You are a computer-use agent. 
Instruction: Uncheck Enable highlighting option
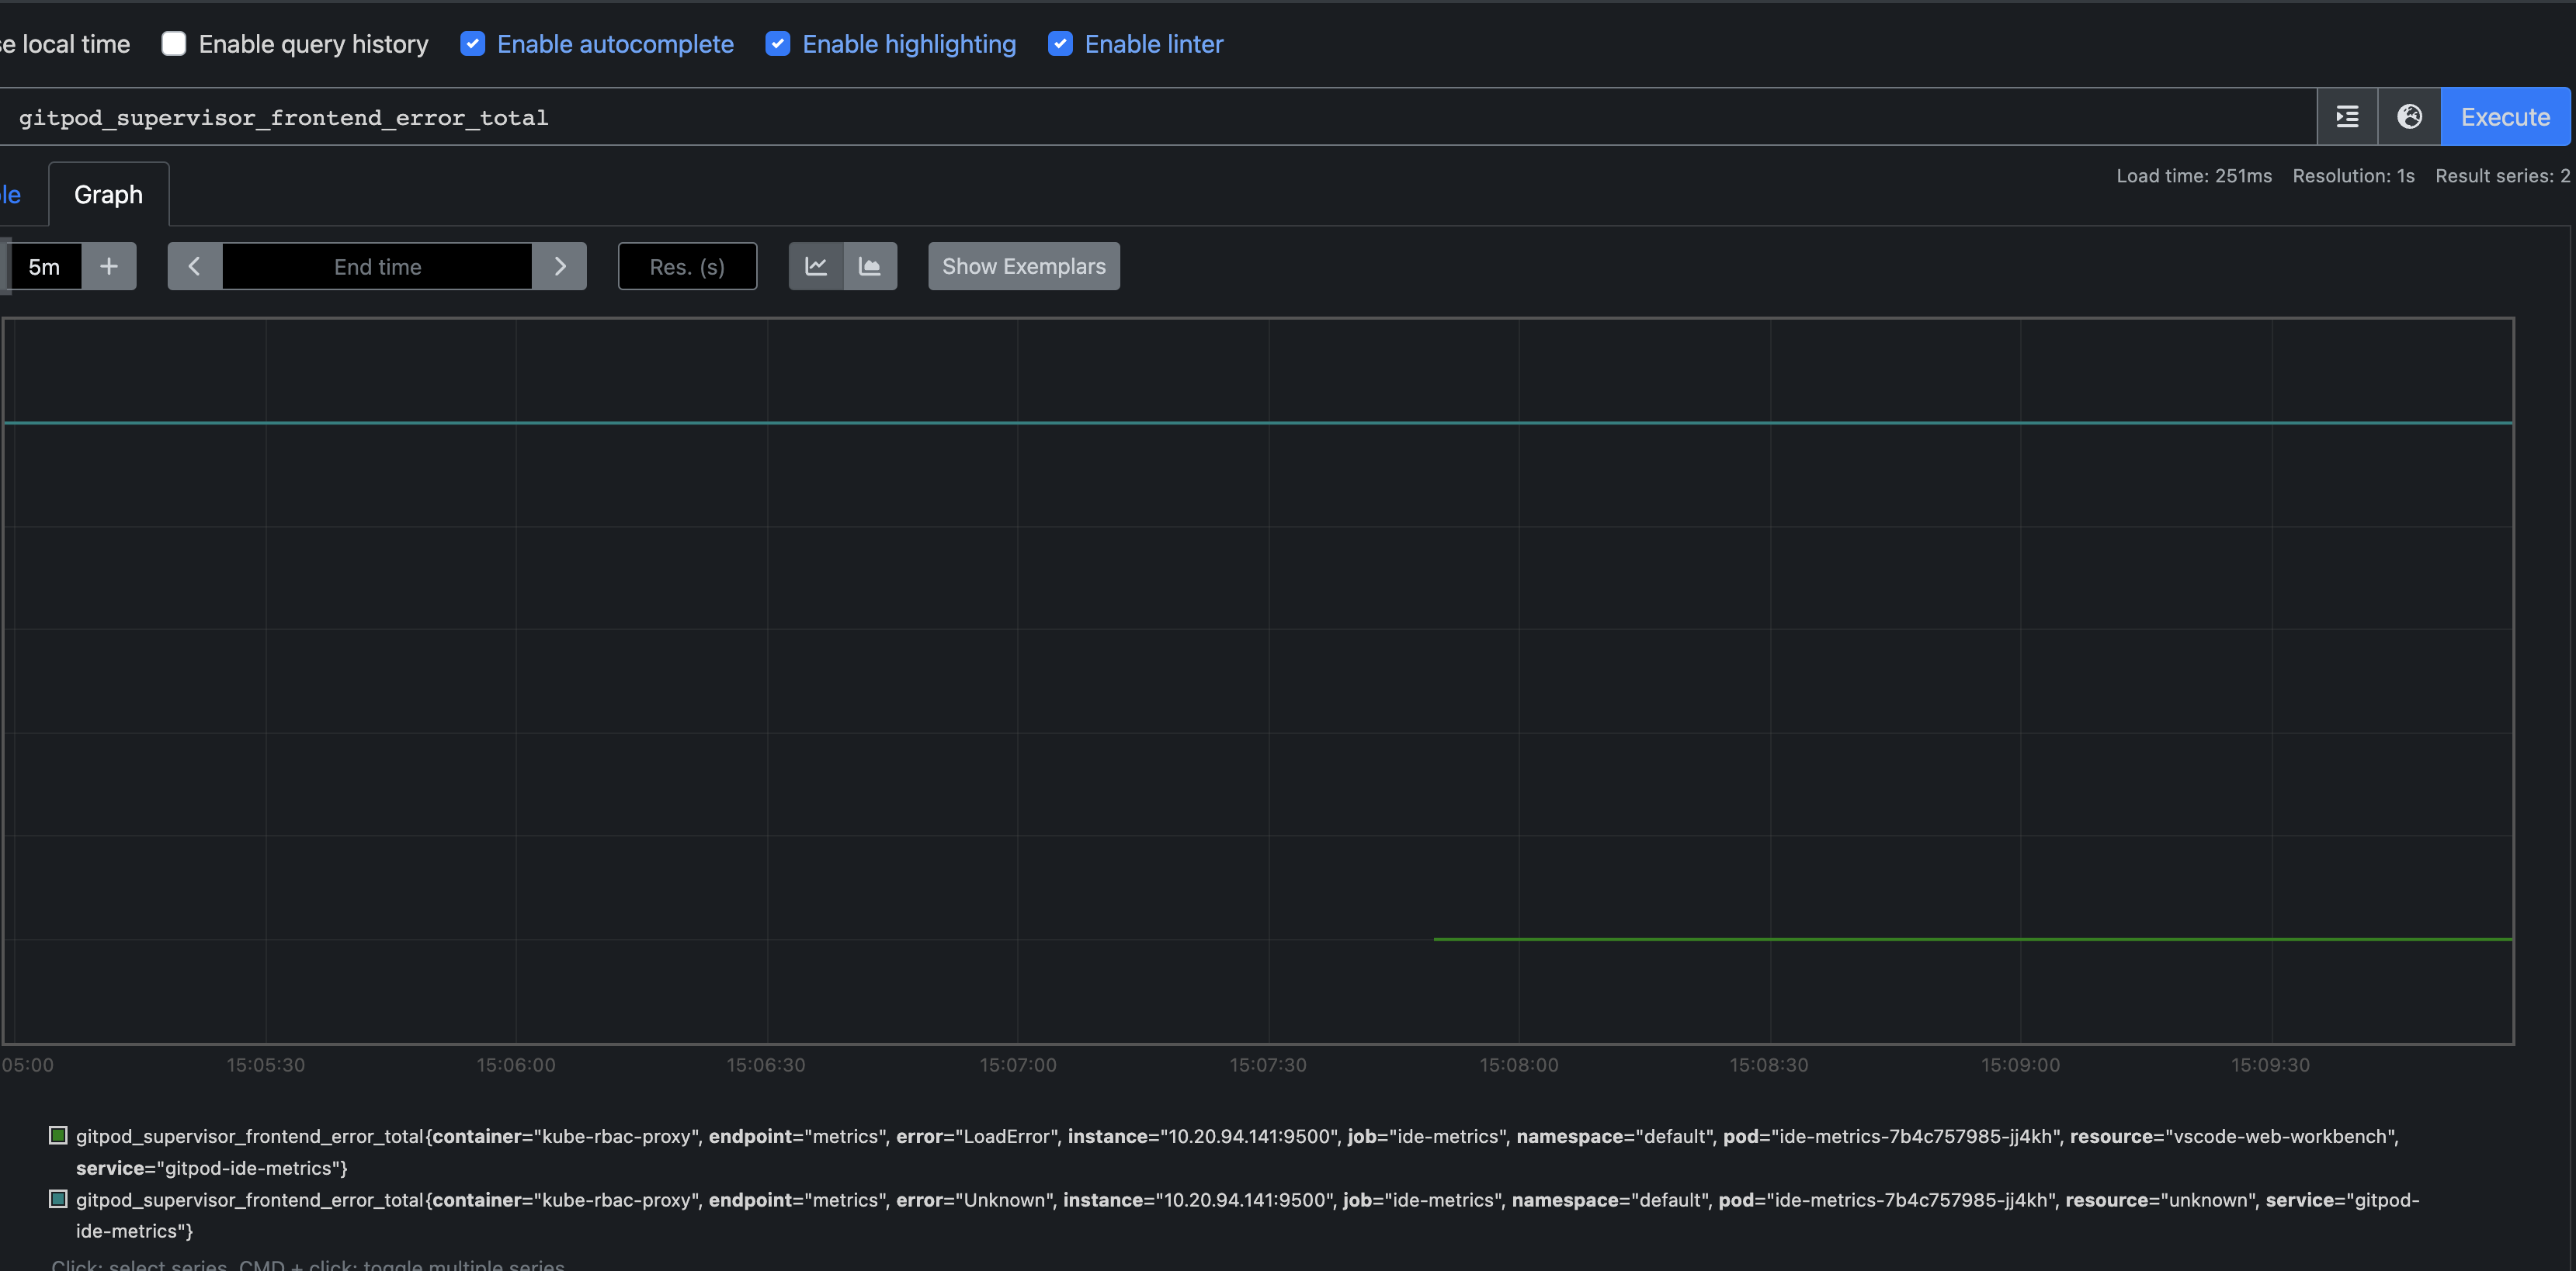[778, 44]
